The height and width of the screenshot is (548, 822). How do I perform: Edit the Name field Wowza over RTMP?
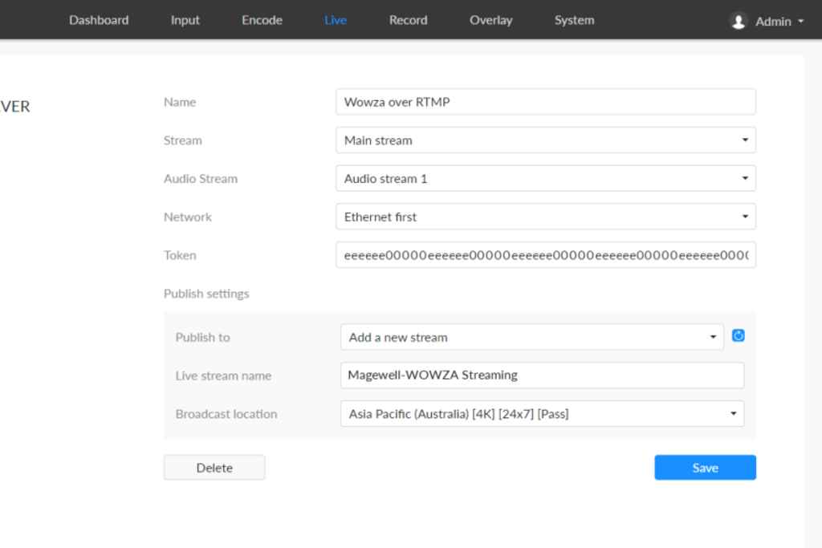coord(546,102)
